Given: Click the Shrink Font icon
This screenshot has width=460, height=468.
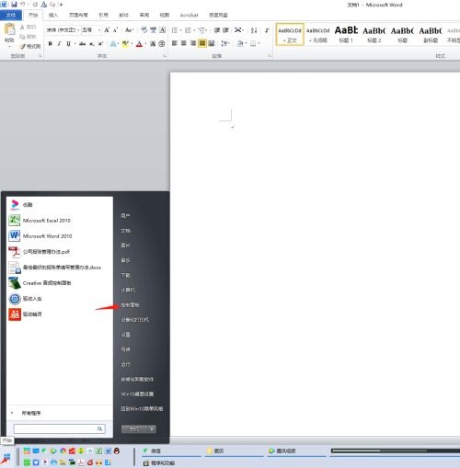Looking at the screenshot, I should tap(115, 30).
